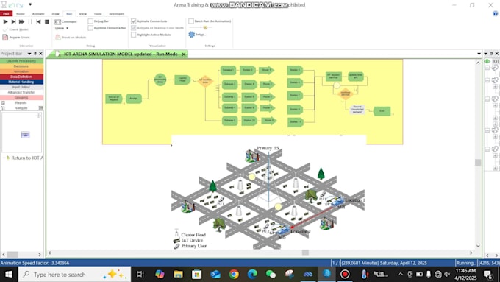
Task: Switch to the Tools ribbon tab
Action: click(x=98, y=14)
